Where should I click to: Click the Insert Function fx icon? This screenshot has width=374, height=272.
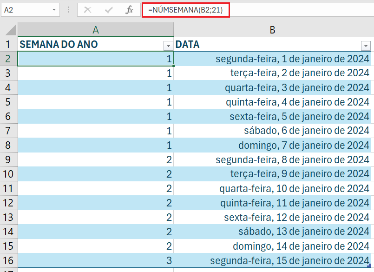point(129,10)
